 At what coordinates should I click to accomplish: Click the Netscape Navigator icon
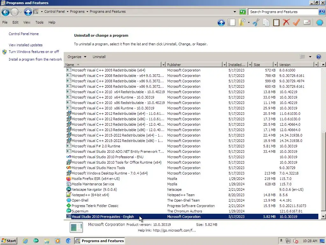tap(69, 189)
